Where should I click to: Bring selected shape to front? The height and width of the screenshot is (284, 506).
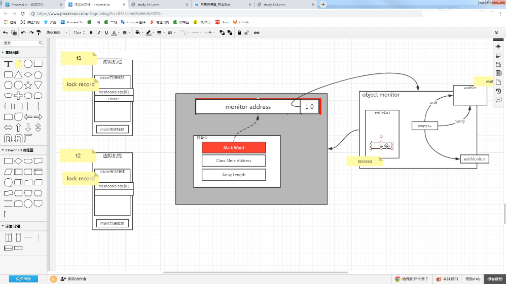click(222, 32)
